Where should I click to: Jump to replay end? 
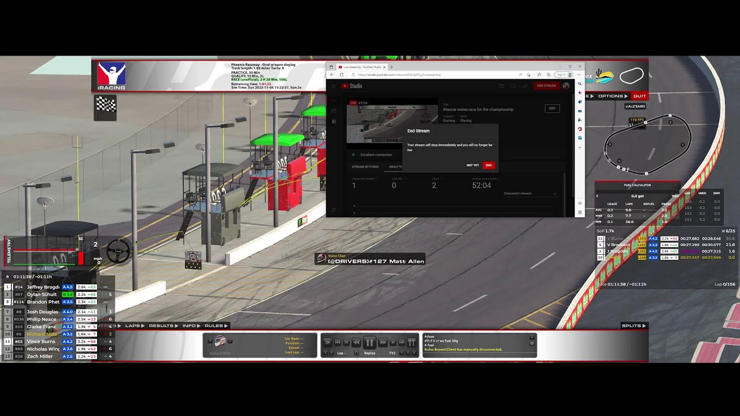coord(402,342)
